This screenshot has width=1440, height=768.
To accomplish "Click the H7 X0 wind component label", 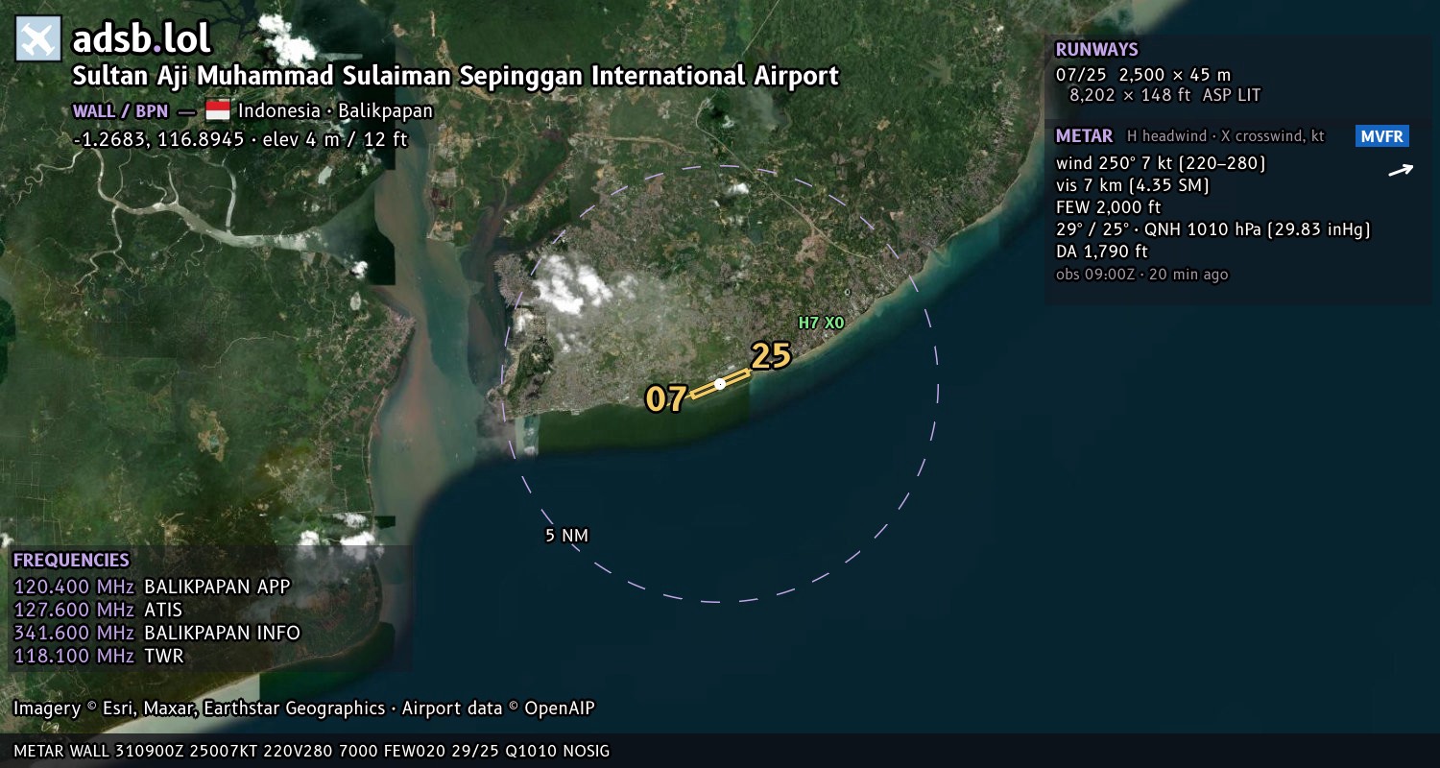I will point(821,324).
